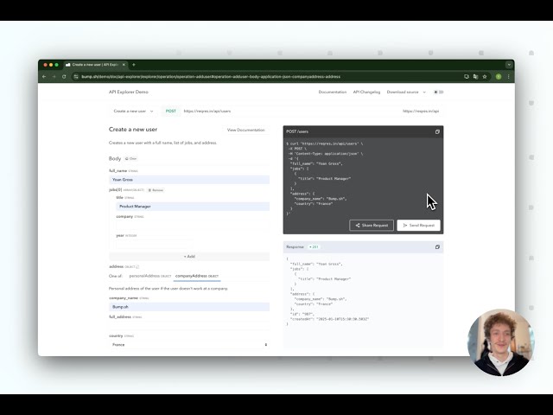Screen dimensions: 553x415
Task: Click the API Explorer Demo title
Action: [129, 93]
